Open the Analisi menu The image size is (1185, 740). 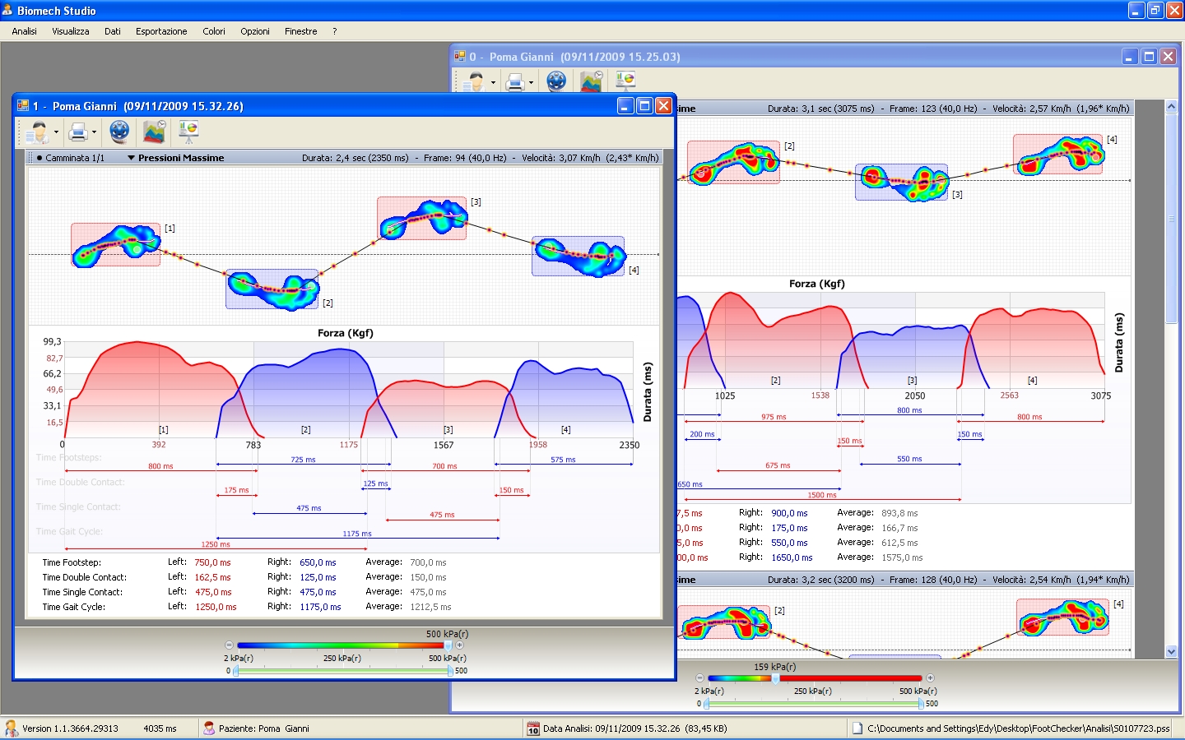(x=24, y=31)
